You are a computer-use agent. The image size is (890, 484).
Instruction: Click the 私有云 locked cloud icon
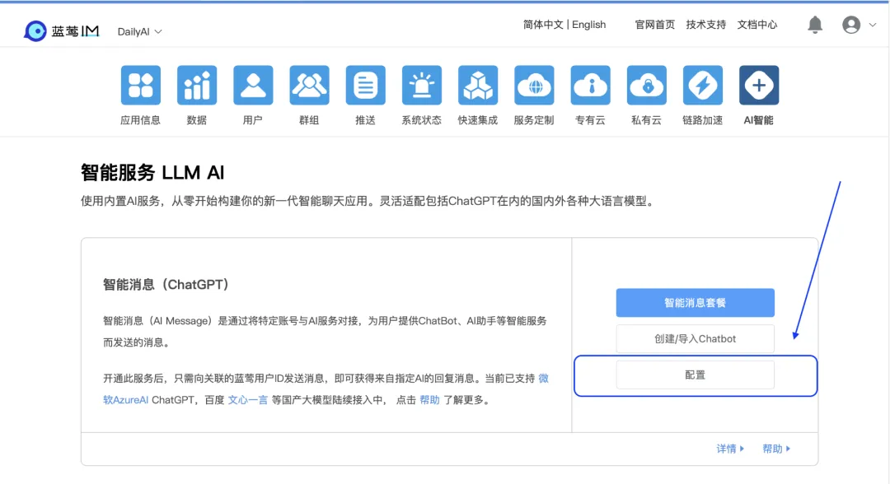coord(647,86)
